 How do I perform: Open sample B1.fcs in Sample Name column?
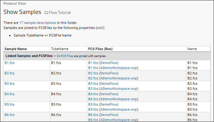[10, 63]
